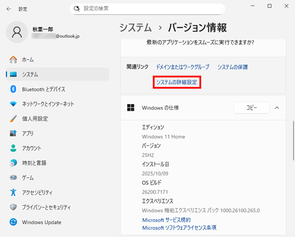Viewport: 295px width, 237px height.
Task: Click the 個人用設定 paintbrush icon
Action: 13,119
